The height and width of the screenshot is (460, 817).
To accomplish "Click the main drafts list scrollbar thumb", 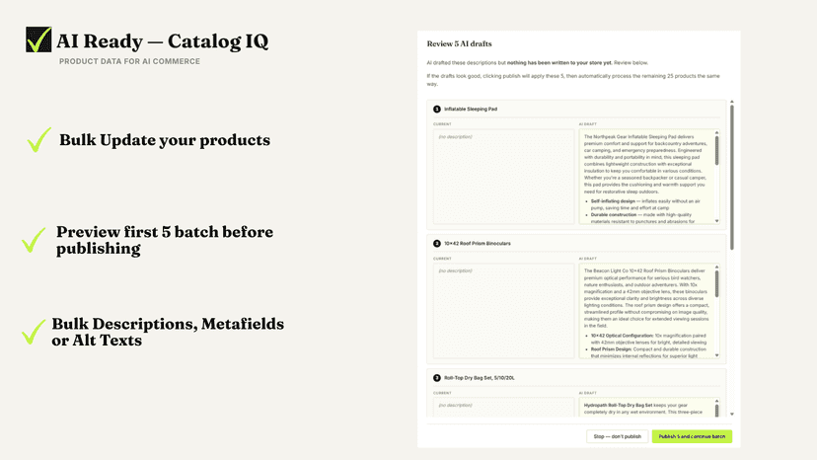I will [x=732, y=178].
